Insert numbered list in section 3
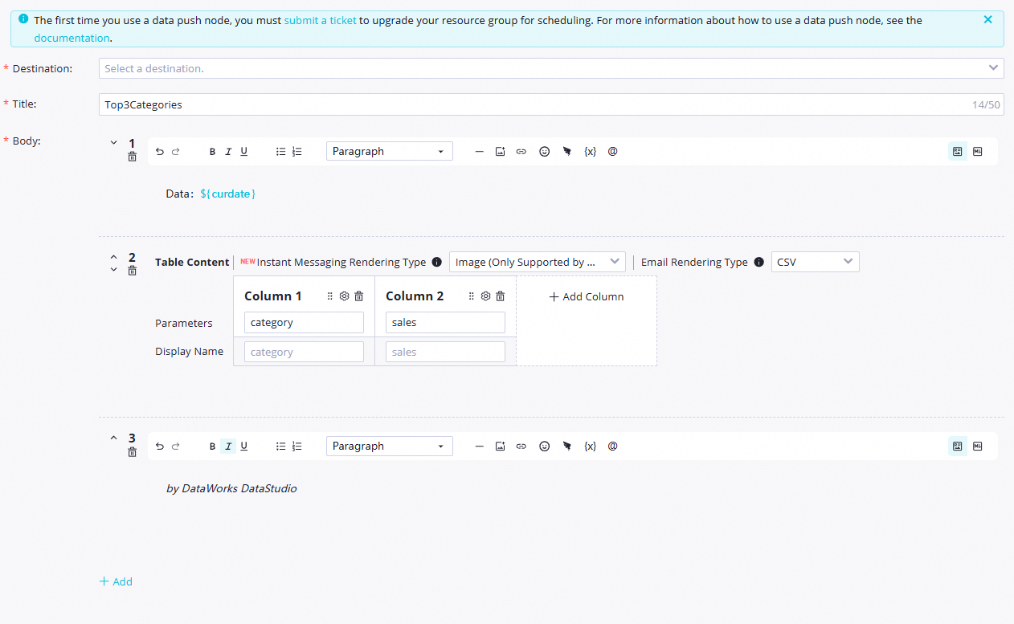 (x=297, y=446)
